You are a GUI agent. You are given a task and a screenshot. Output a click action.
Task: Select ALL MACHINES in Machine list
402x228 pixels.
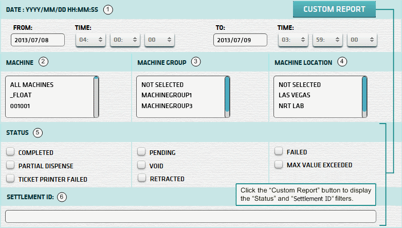coord(32,85)
